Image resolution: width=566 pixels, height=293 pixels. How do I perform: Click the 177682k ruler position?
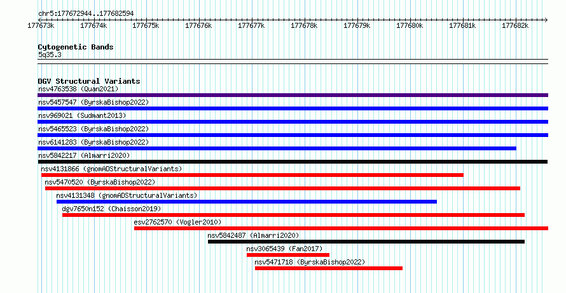click(515, 26)
